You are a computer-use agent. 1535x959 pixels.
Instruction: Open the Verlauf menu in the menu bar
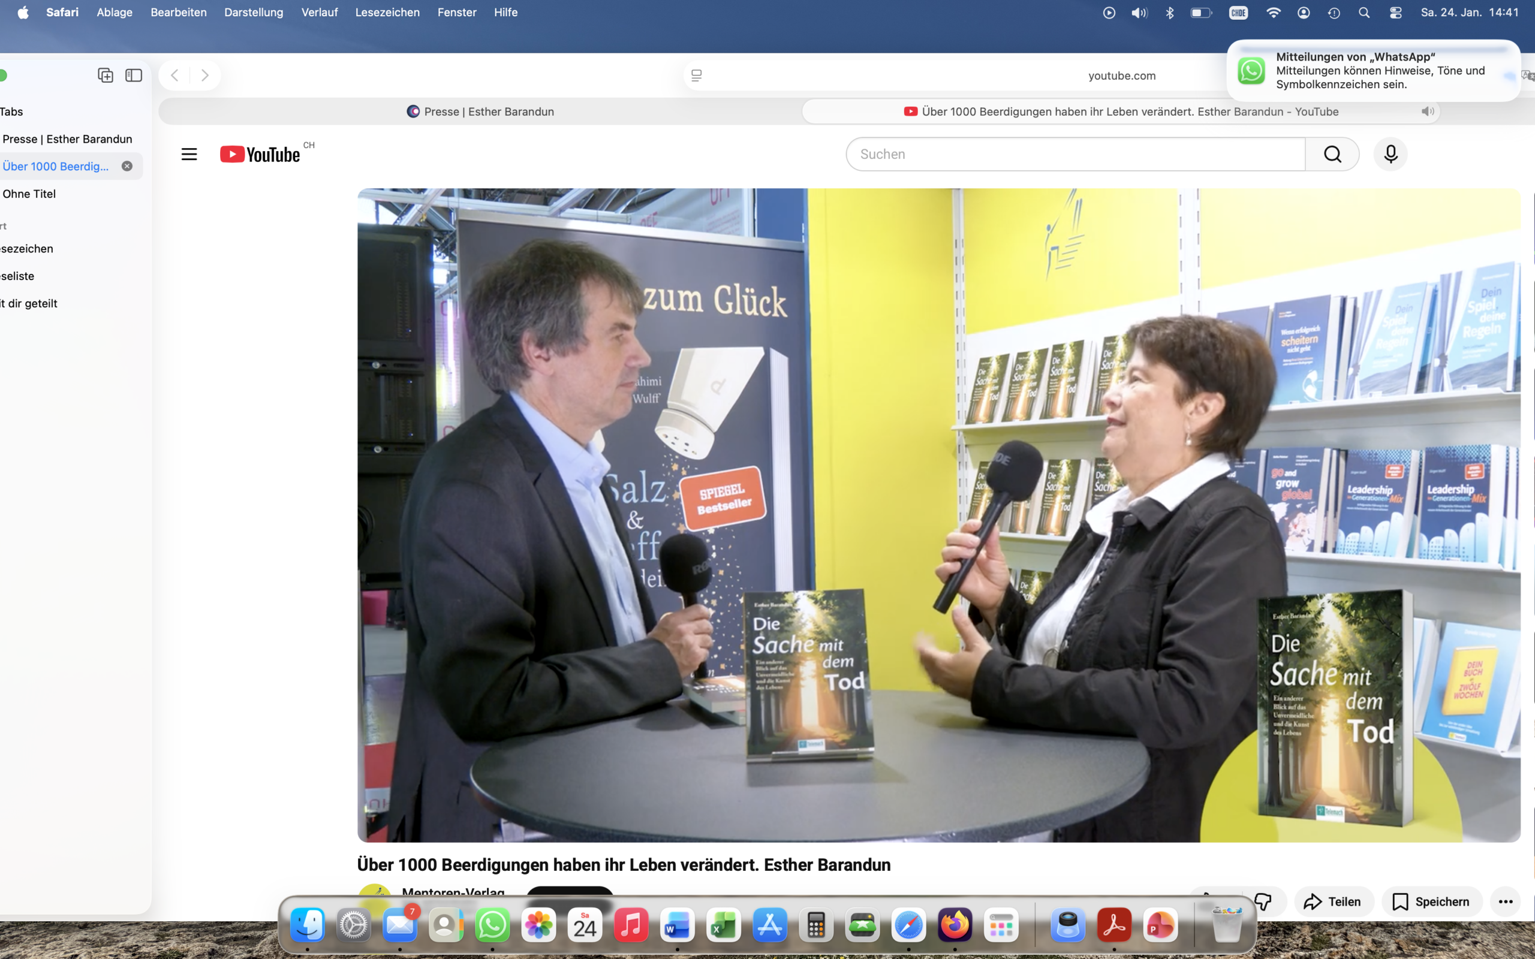tap(320, 13)
